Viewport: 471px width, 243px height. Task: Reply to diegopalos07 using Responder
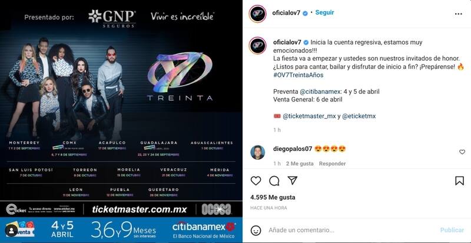pos(332,164)
